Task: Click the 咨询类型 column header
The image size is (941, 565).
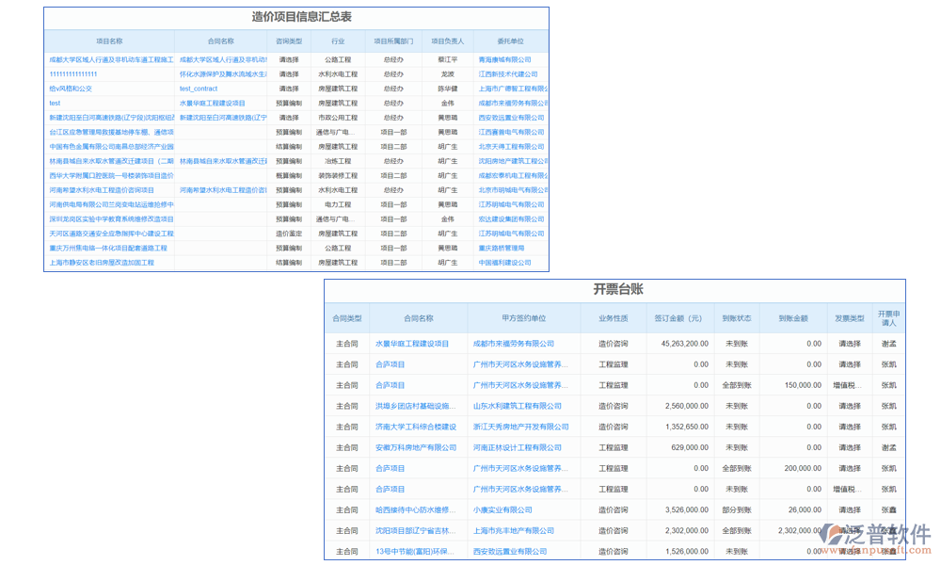Action: click(x=289, y=41)
